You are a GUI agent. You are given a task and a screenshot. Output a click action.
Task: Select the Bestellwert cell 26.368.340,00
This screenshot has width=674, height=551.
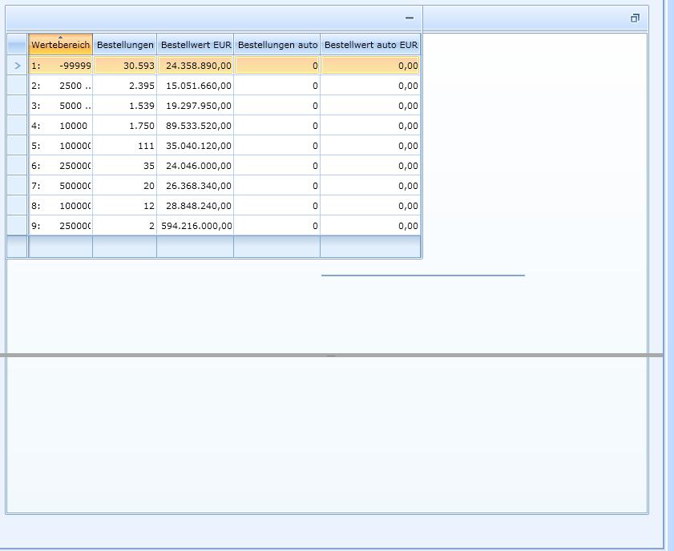coord(196,186)
